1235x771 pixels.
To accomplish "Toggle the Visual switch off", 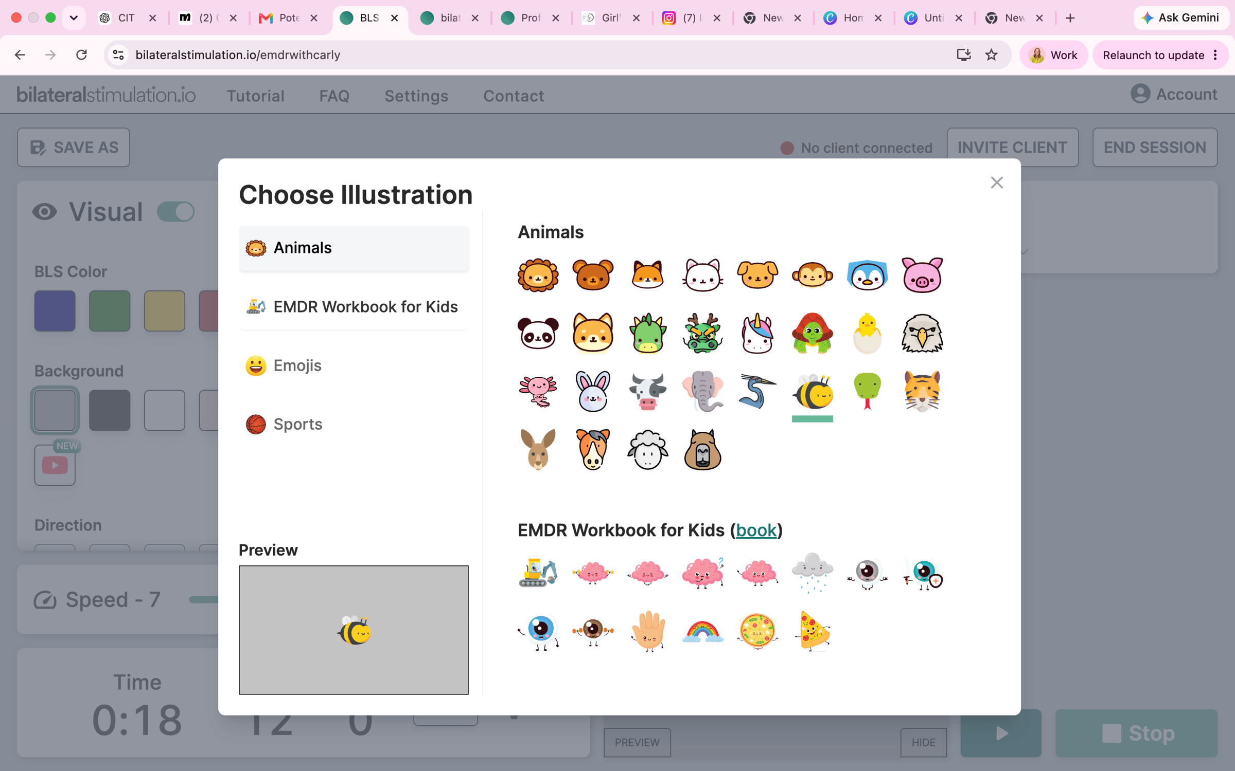I will 176,212.
